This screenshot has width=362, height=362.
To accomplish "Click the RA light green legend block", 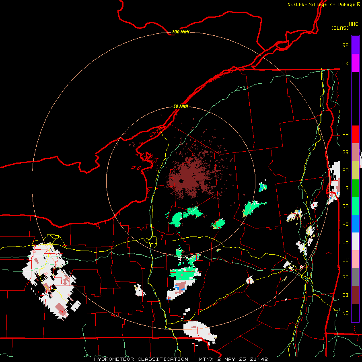I will click(x=355, y=206).
